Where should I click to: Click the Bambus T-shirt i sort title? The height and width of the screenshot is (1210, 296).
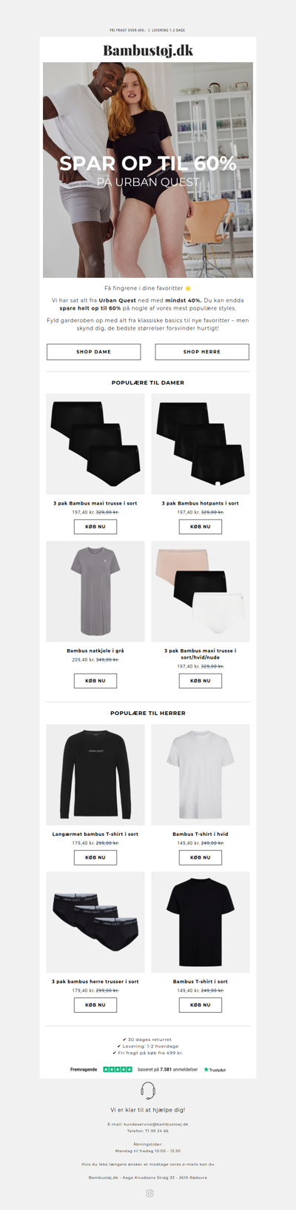pos(201,981)
